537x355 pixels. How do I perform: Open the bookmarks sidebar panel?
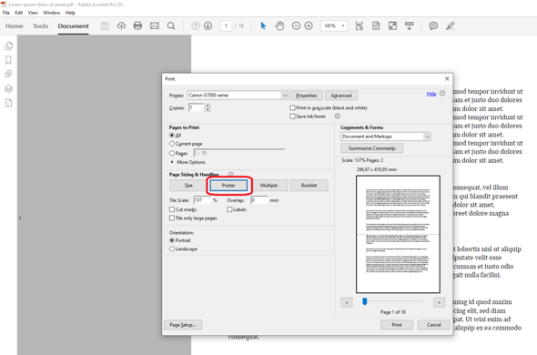point(8,60)
